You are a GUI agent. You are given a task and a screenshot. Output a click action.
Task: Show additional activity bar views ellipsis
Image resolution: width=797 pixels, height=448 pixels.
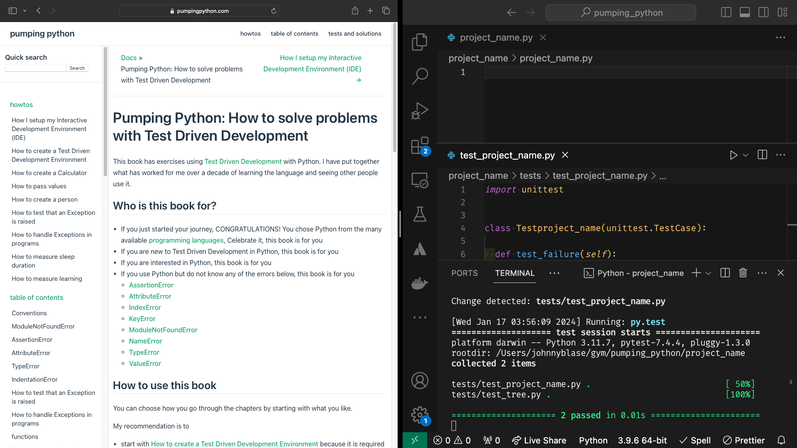[x=420, y=317]
